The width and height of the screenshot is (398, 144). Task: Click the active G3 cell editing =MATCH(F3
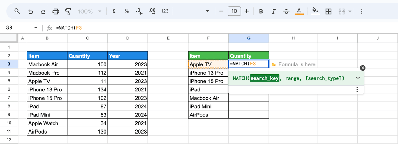click(249, 64)
